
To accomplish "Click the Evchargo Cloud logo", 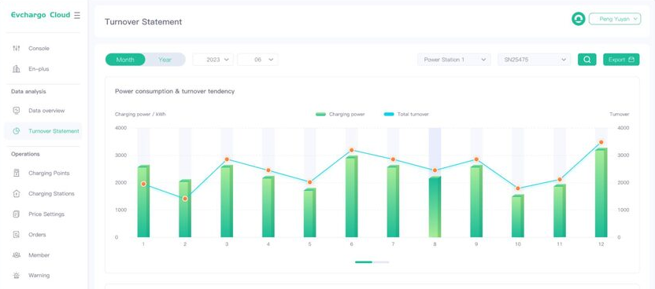I will coord(40,15).
